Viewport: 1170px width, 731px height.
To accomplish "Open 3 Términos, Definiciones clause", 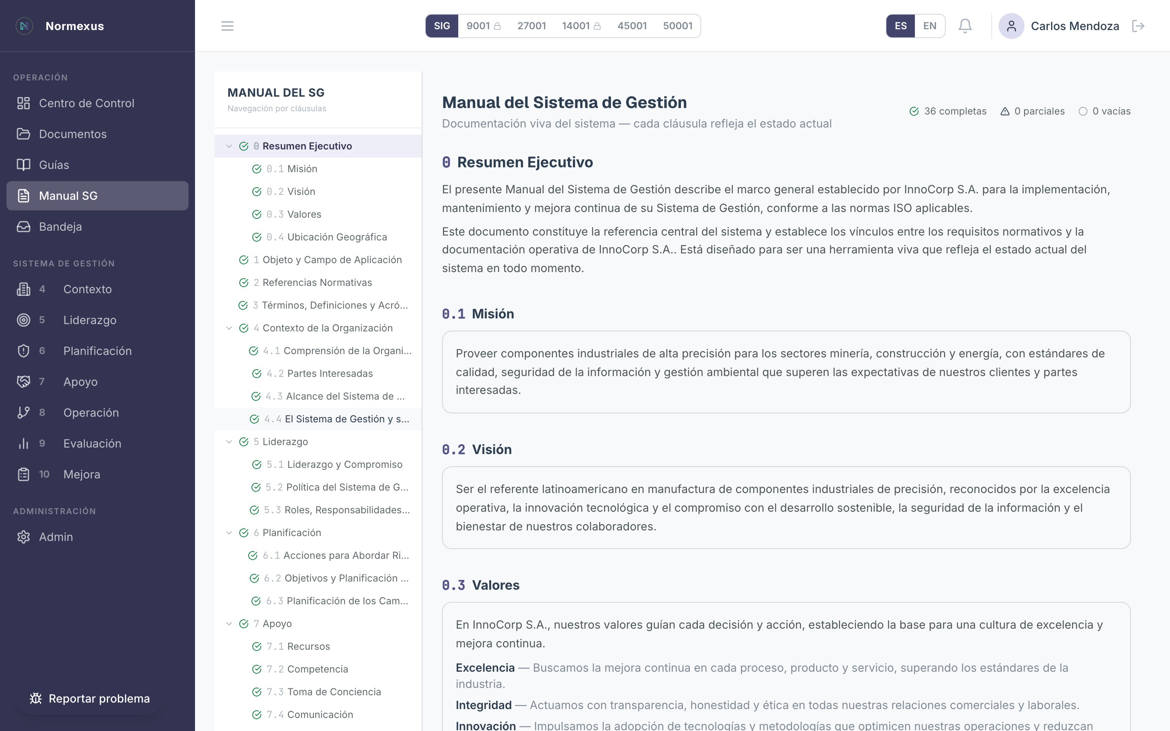I will (x=318, y=305).
